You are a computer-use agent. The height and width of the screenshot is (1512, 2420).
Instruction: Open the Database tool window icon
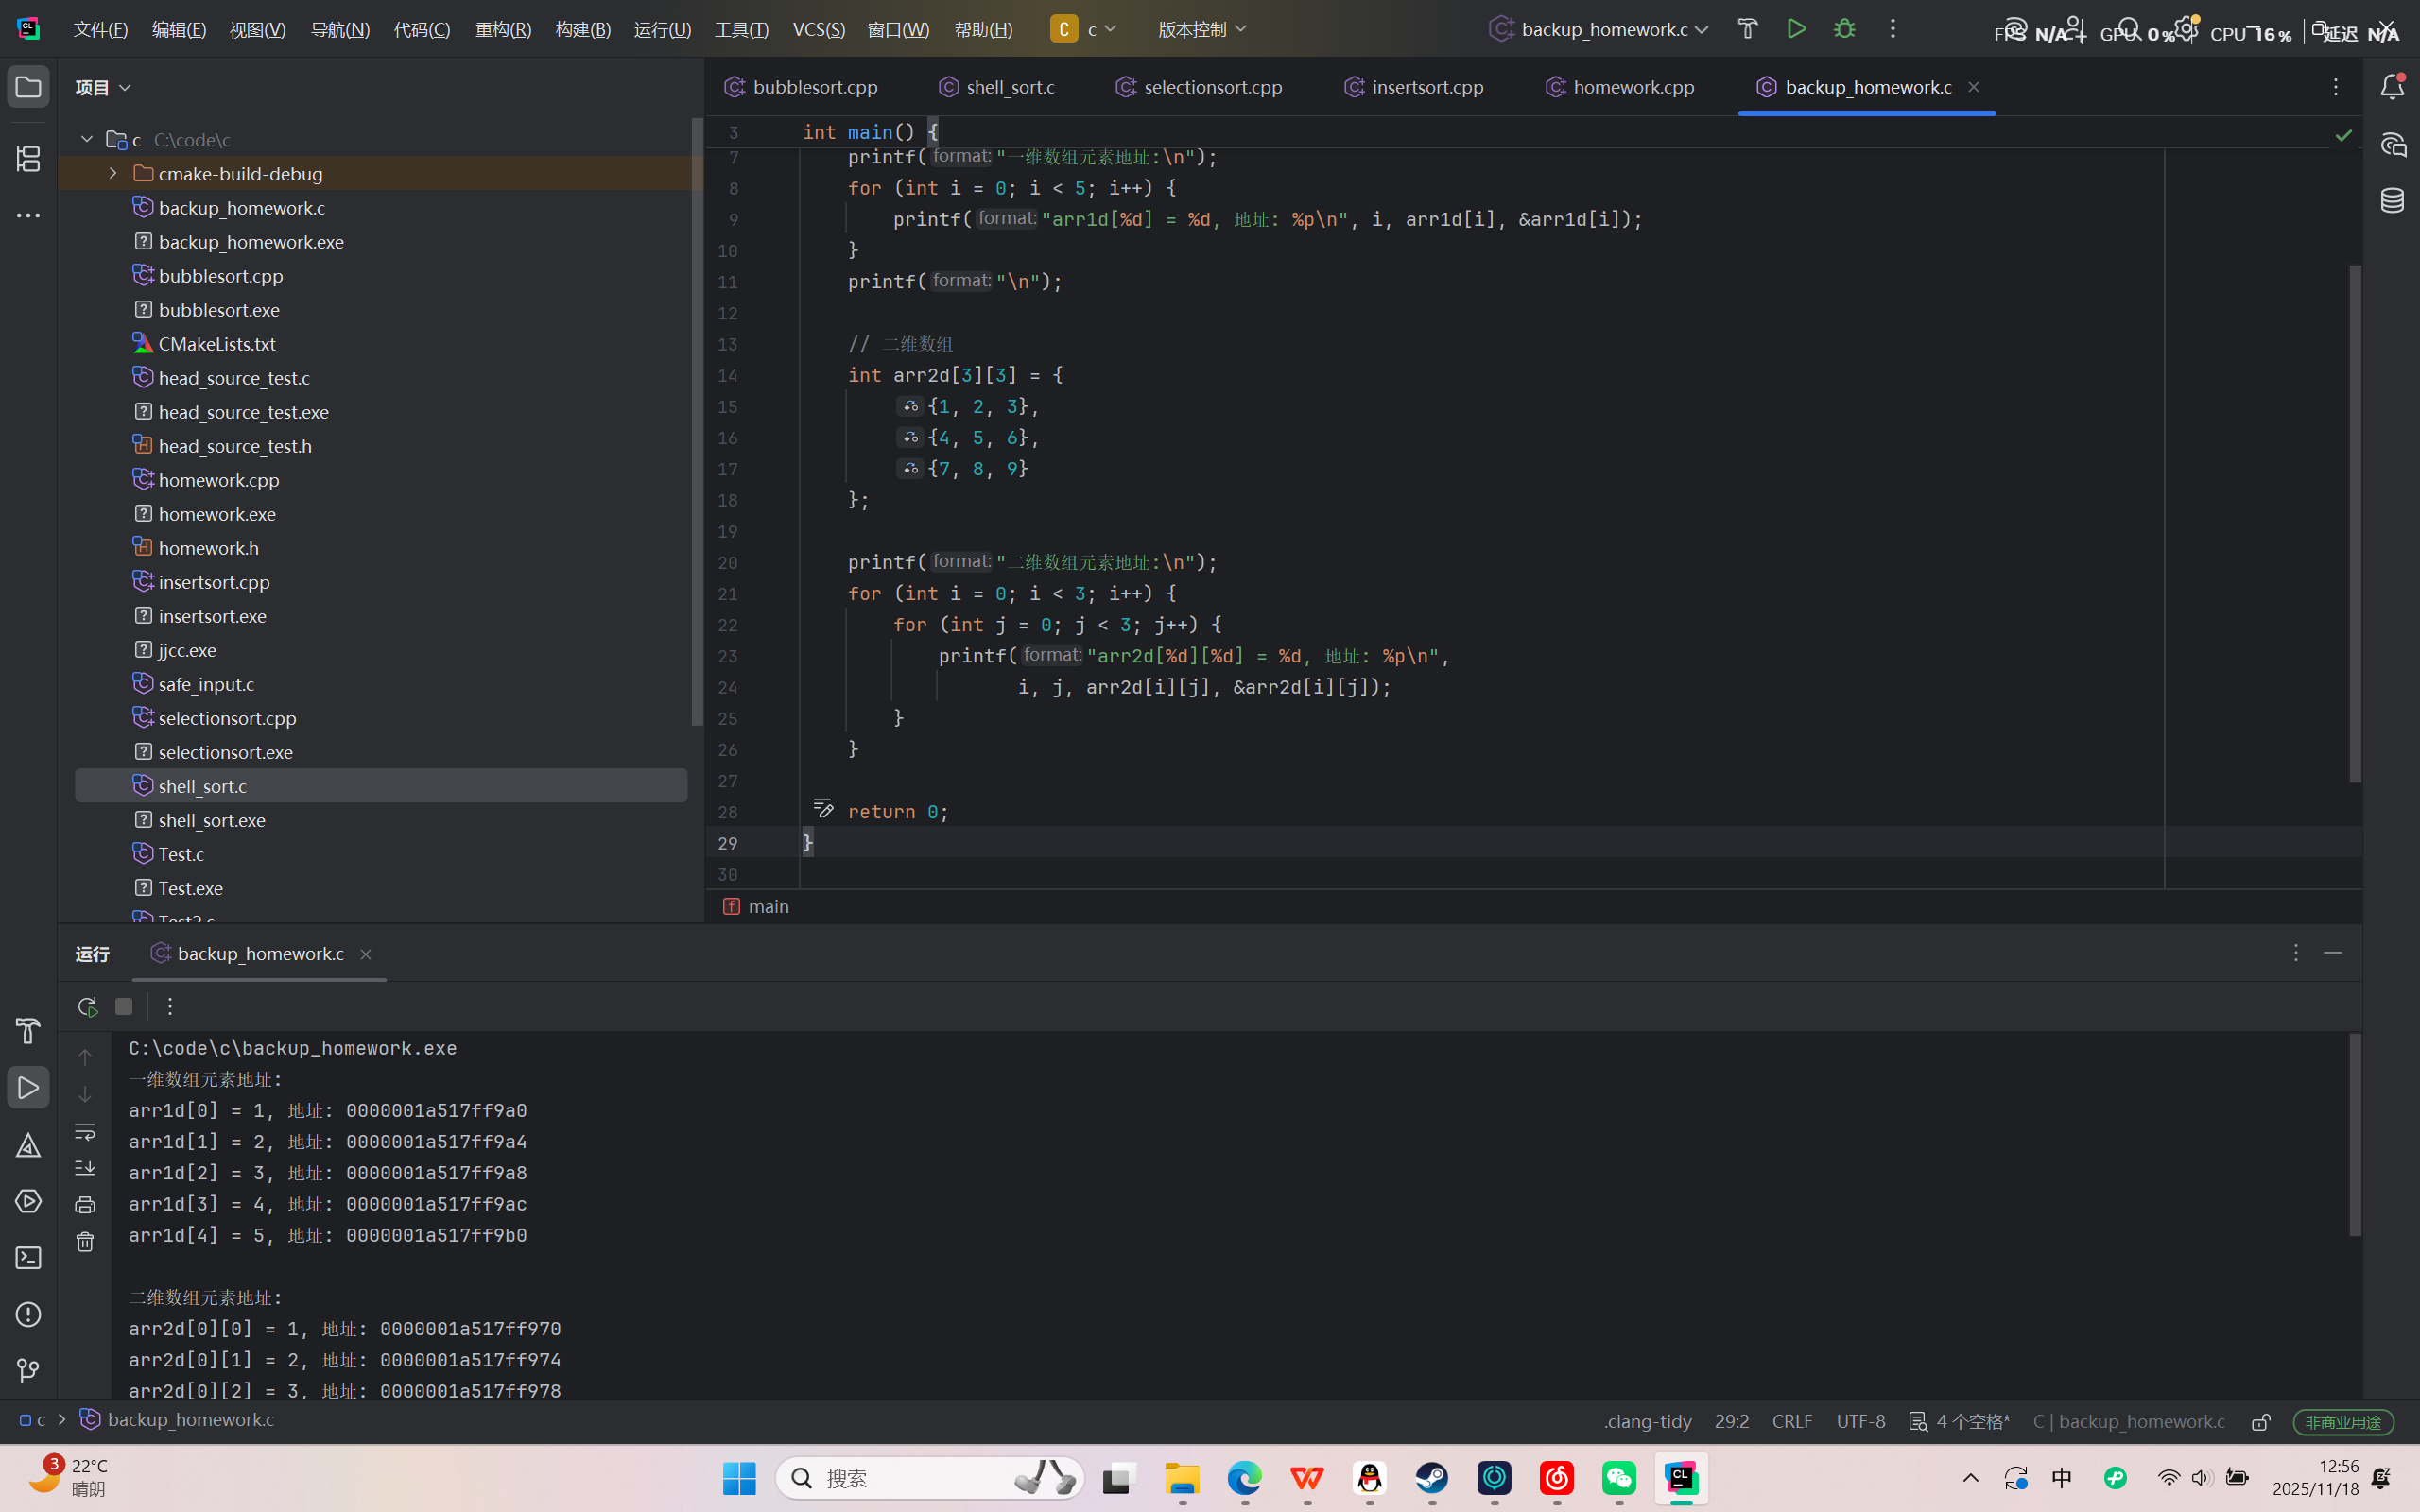click(2392, 201)
